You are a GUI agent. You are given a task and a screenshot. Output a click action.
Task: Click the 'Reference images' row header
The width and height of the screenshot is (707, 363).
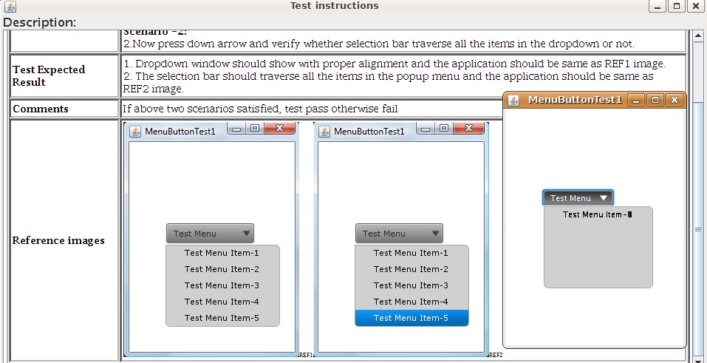(64, 240)
